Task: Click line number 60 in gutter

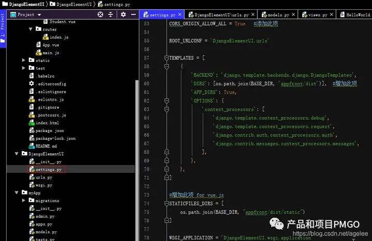Action: click(x=146, y=84)
